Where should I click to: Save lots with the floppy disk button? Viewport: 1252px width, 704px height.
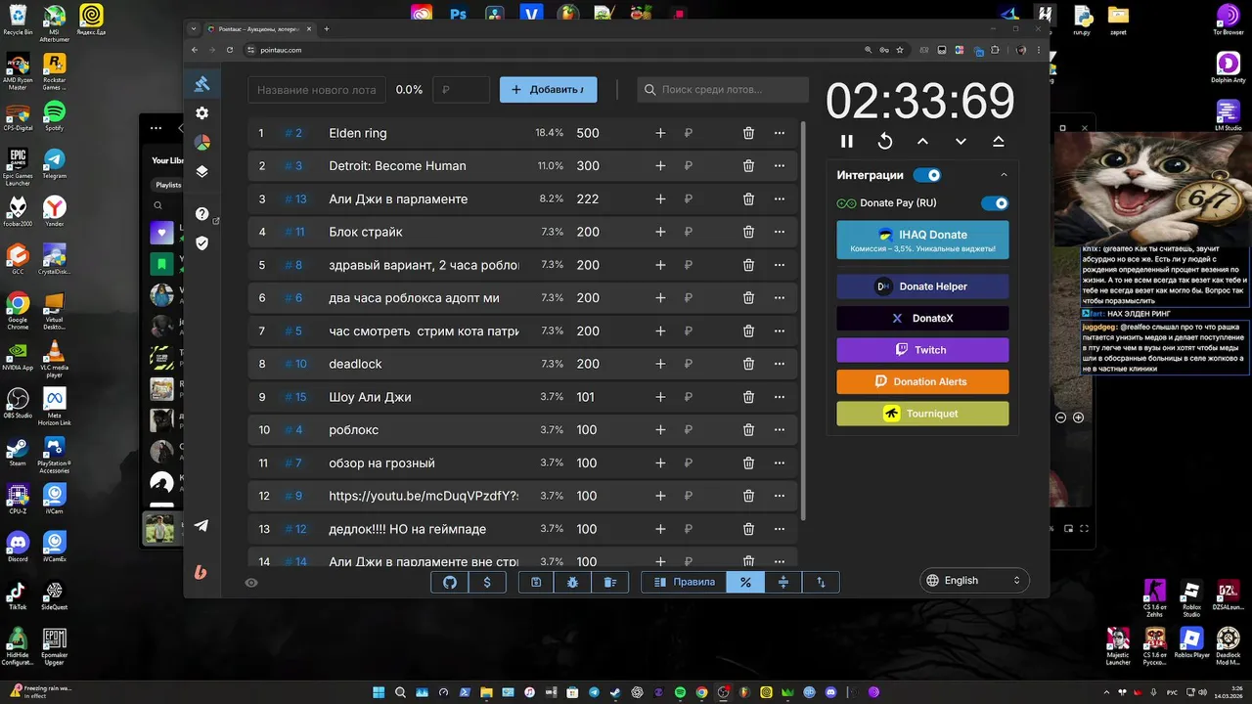[536, 582]
